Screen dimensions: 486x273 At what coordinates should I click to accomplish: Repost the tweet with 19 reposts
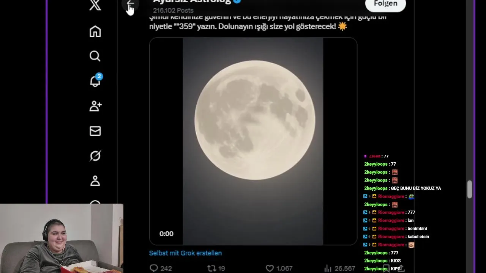(x=216, y=268)
